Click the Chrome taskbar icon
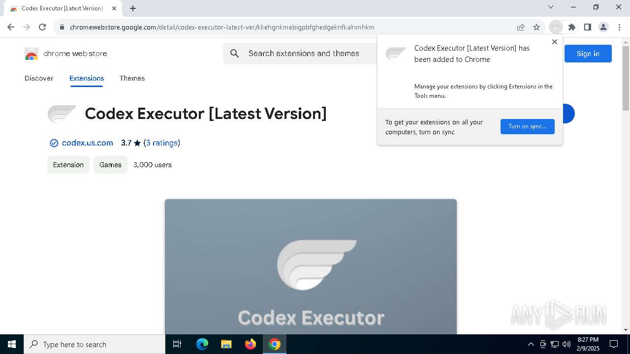 coord(275,344)
